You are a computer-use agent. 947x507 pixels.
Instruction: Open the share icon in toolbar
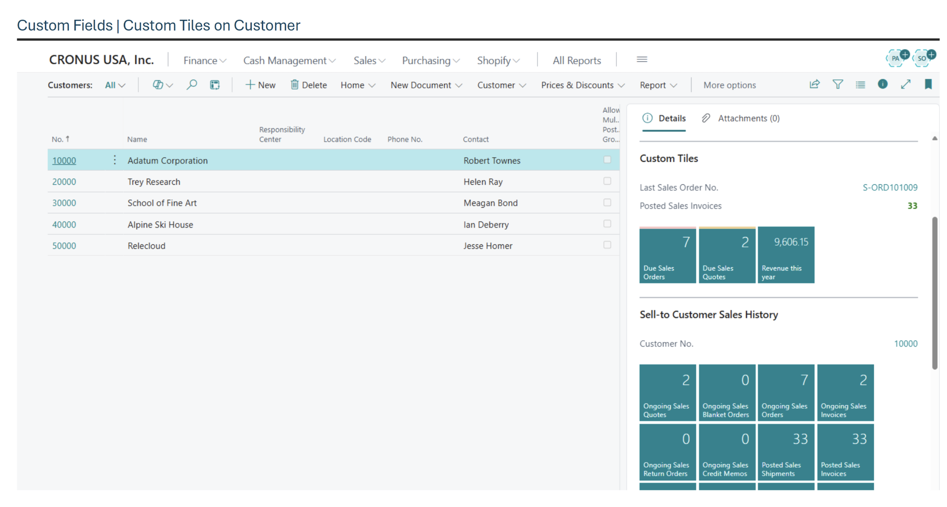[814, 84]
